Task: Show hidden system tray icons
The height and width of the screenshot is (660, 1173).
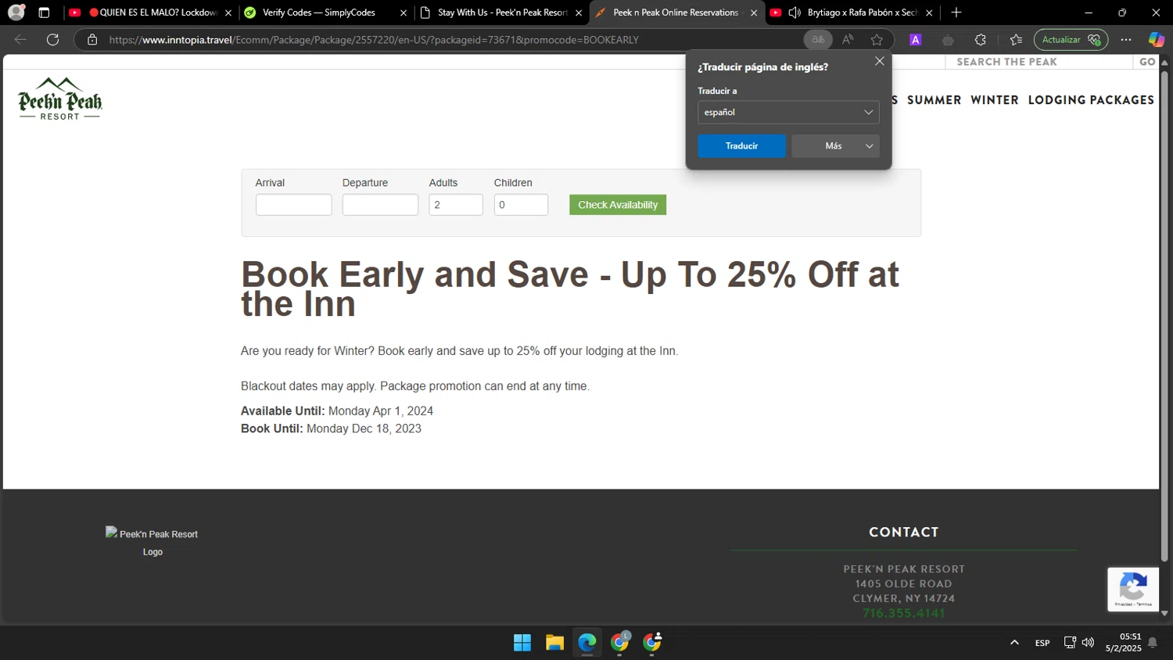Action: (x=1014, y=643)
